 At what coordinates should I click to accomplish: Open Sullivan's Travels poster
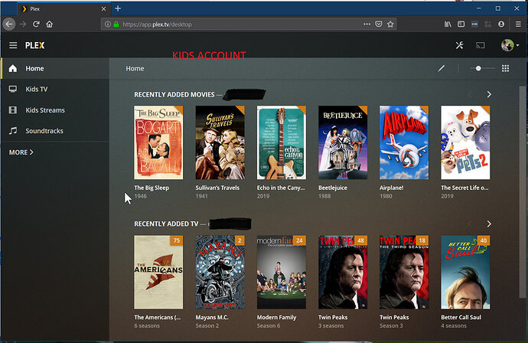point(220,142)
